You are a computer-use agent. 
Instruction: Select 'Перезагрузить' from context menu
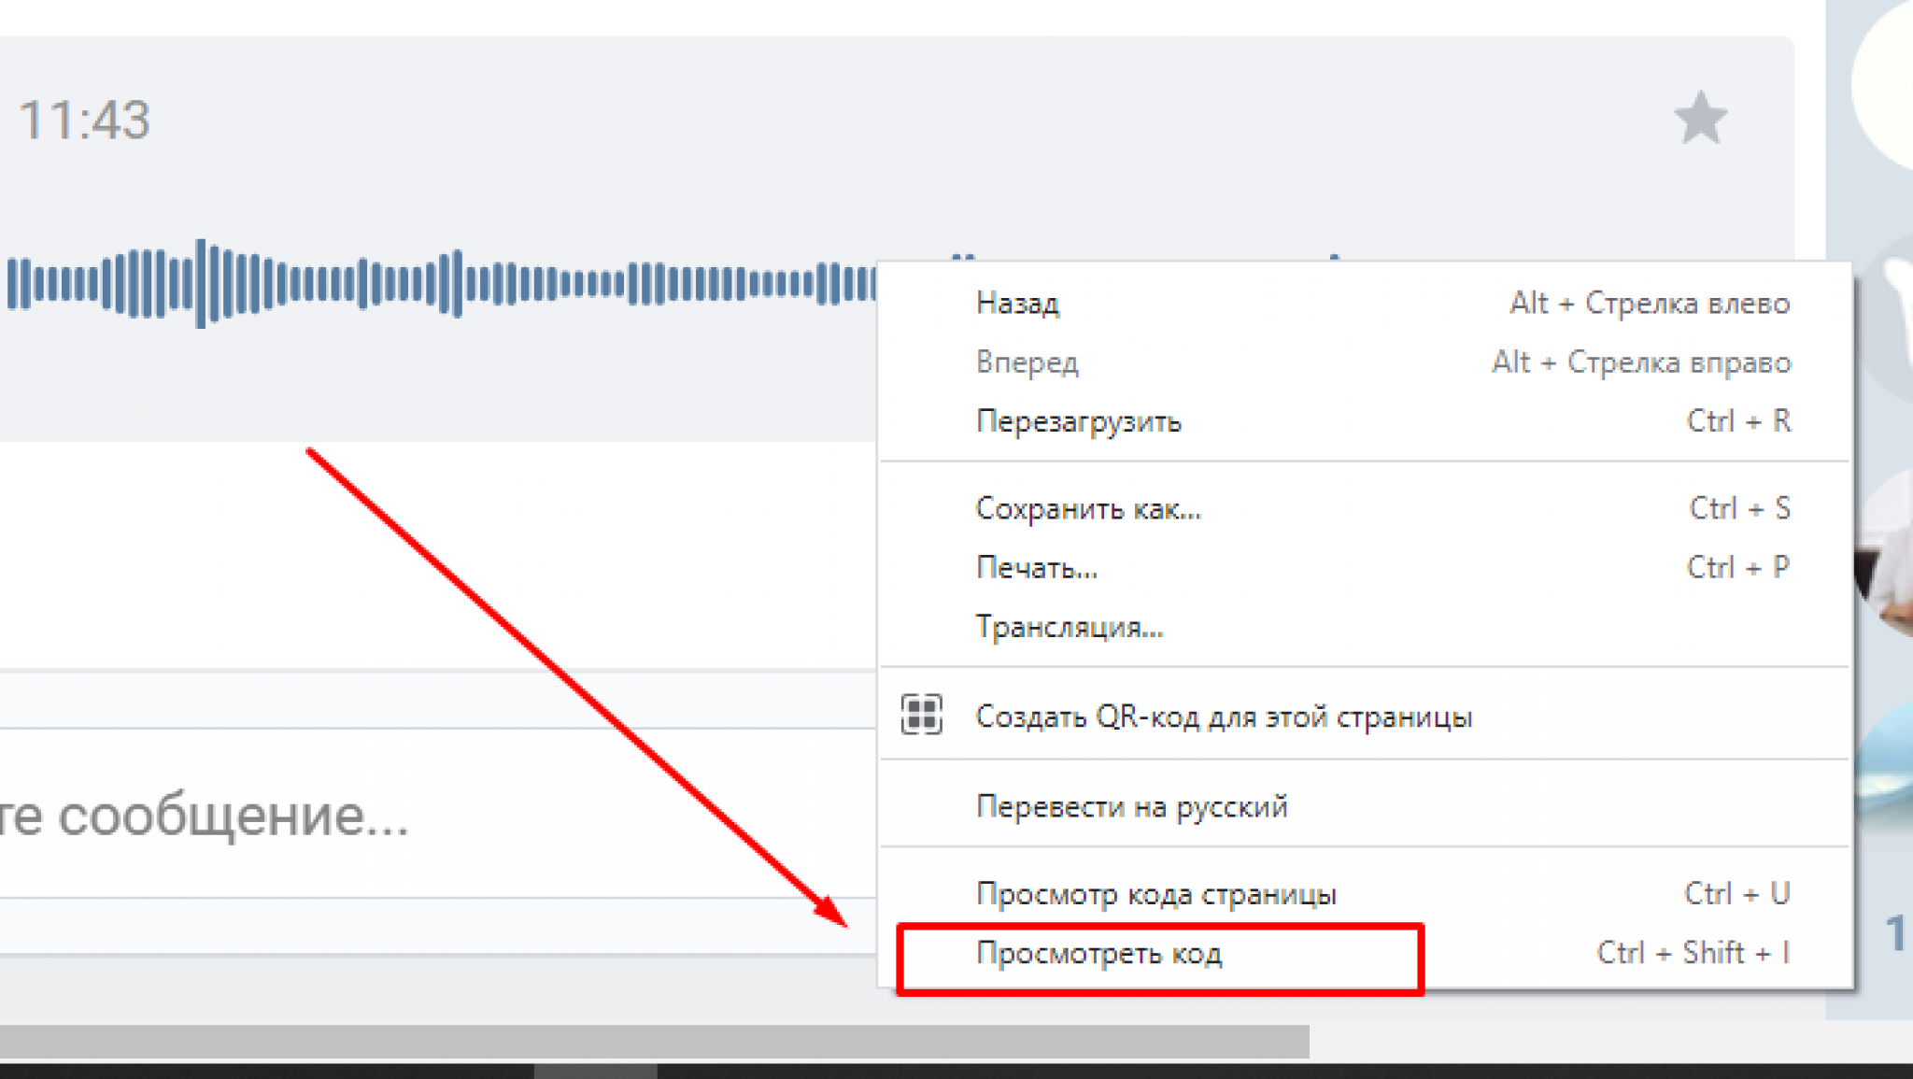tap(1365, 421)
